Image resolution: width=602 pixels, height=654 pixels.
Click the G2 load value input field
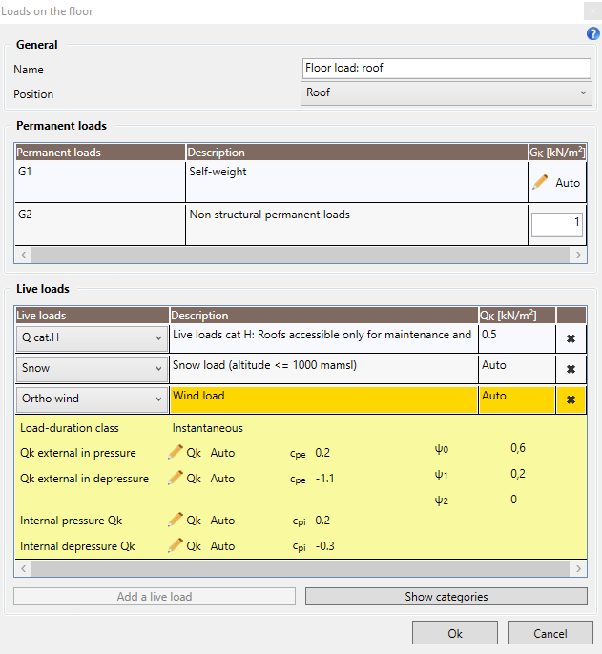click(556, 224)
